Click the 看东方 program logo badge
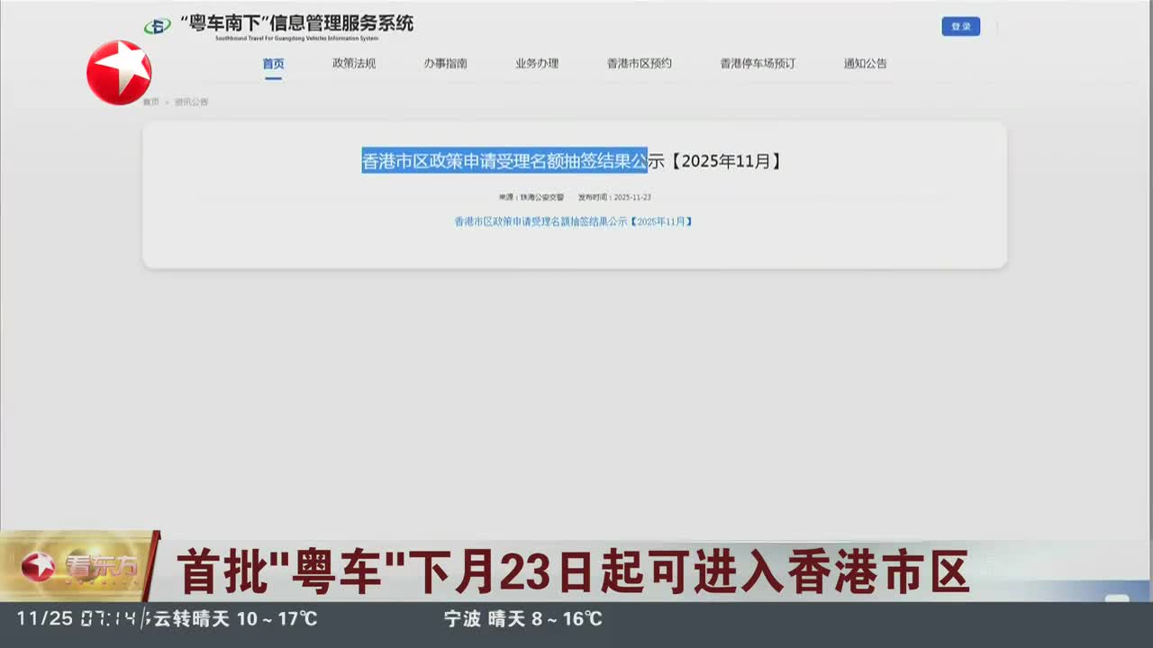The image size is (1153, 648). (x=79, y=566)
